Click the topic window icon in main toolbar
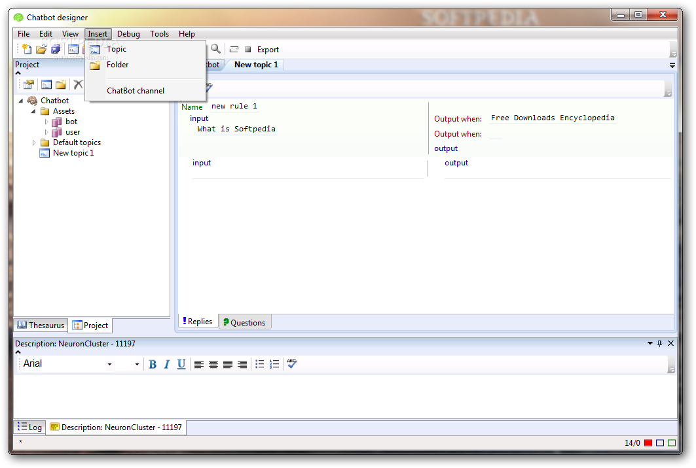The height and width of the screenshot is (468, 696). click(x=73, y=49)
